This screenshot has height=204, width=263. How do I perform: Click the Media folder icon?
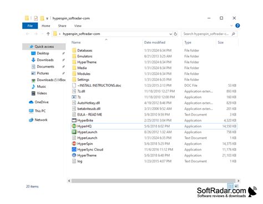tap(74, 68)
